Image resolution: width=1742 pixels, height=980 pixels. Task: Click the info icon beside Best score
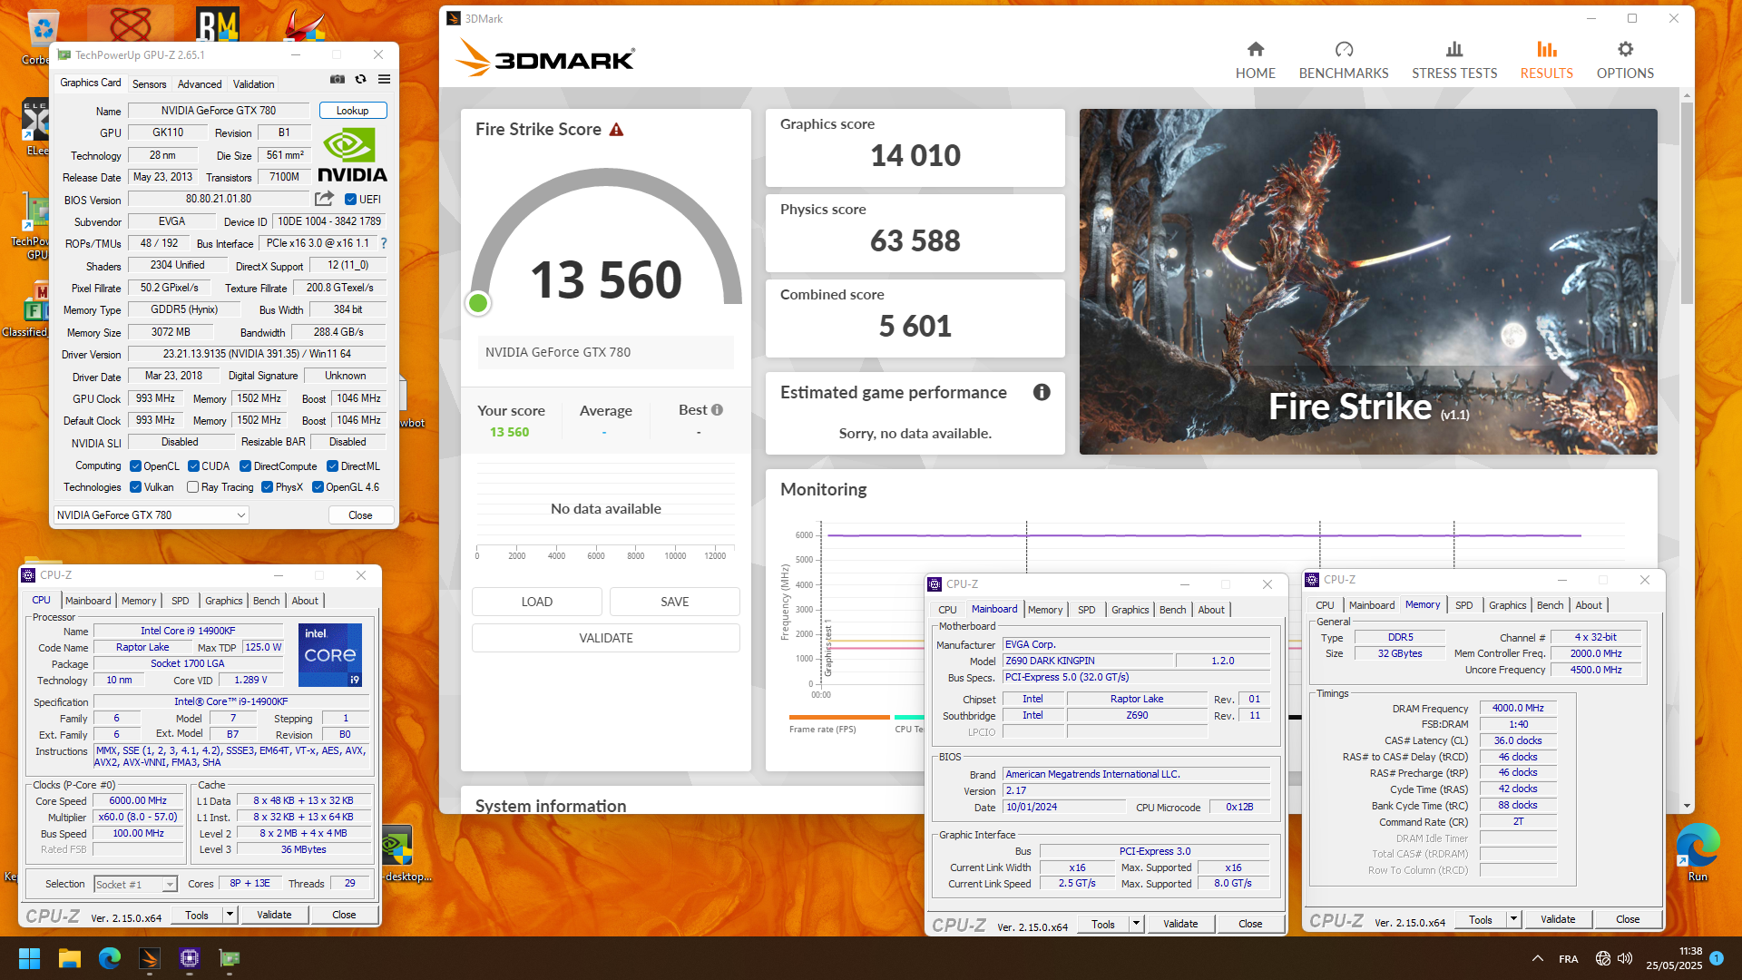[717, 410]
